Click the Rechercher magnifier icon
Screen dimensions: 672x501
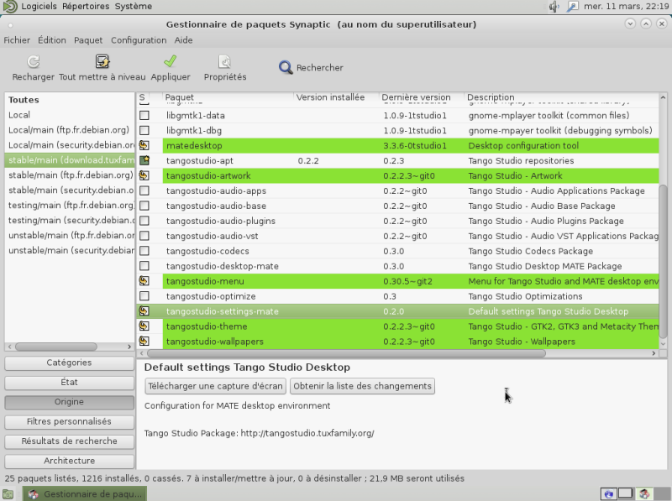click(286, 67)
